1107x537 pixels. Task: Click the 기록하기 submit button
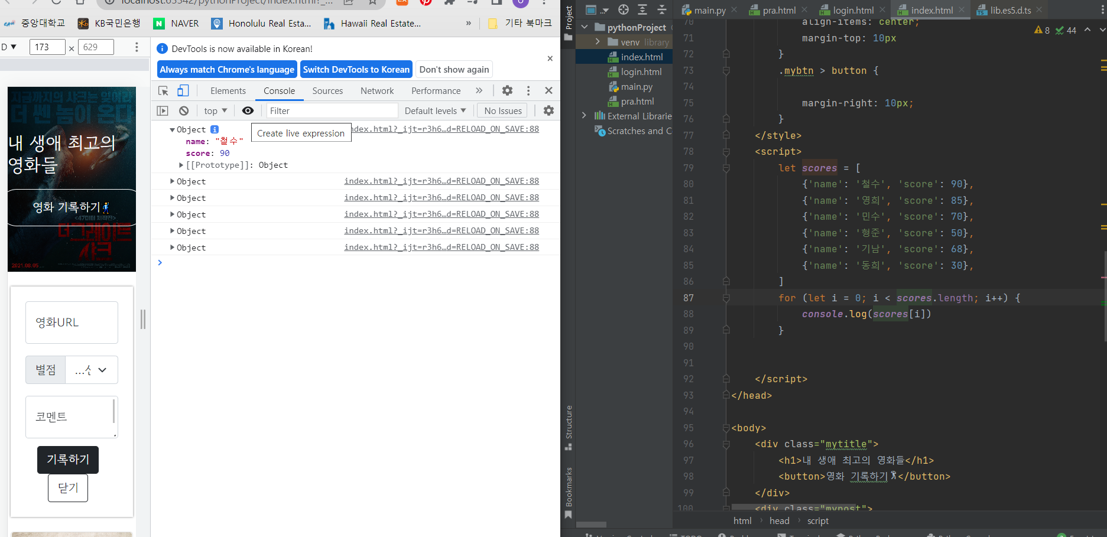tap(68, 460)
